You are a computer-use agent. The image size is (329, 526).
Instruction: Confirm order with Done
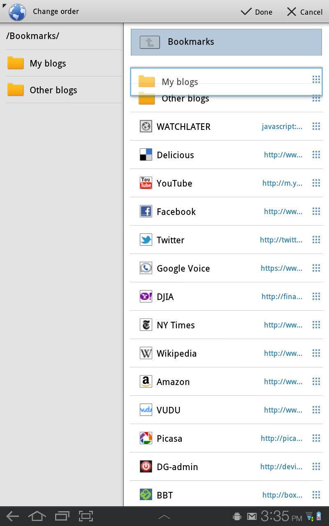pos(257,12)
